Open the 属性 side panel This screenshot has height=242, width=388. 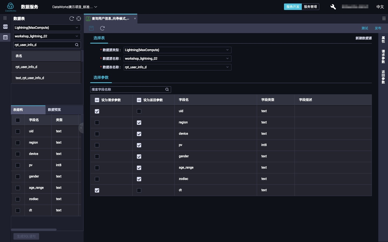383,40
